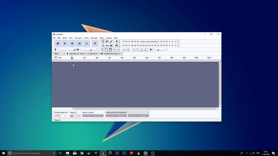Open the Select menu
Image resolution: width=278 pixels, height=156 pixels.
click(x=65, y=38)
